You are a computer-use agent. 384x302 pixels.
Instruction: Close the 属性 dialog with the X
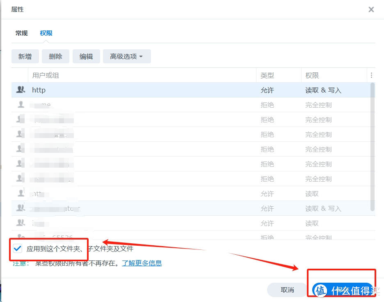pos(371,9)
